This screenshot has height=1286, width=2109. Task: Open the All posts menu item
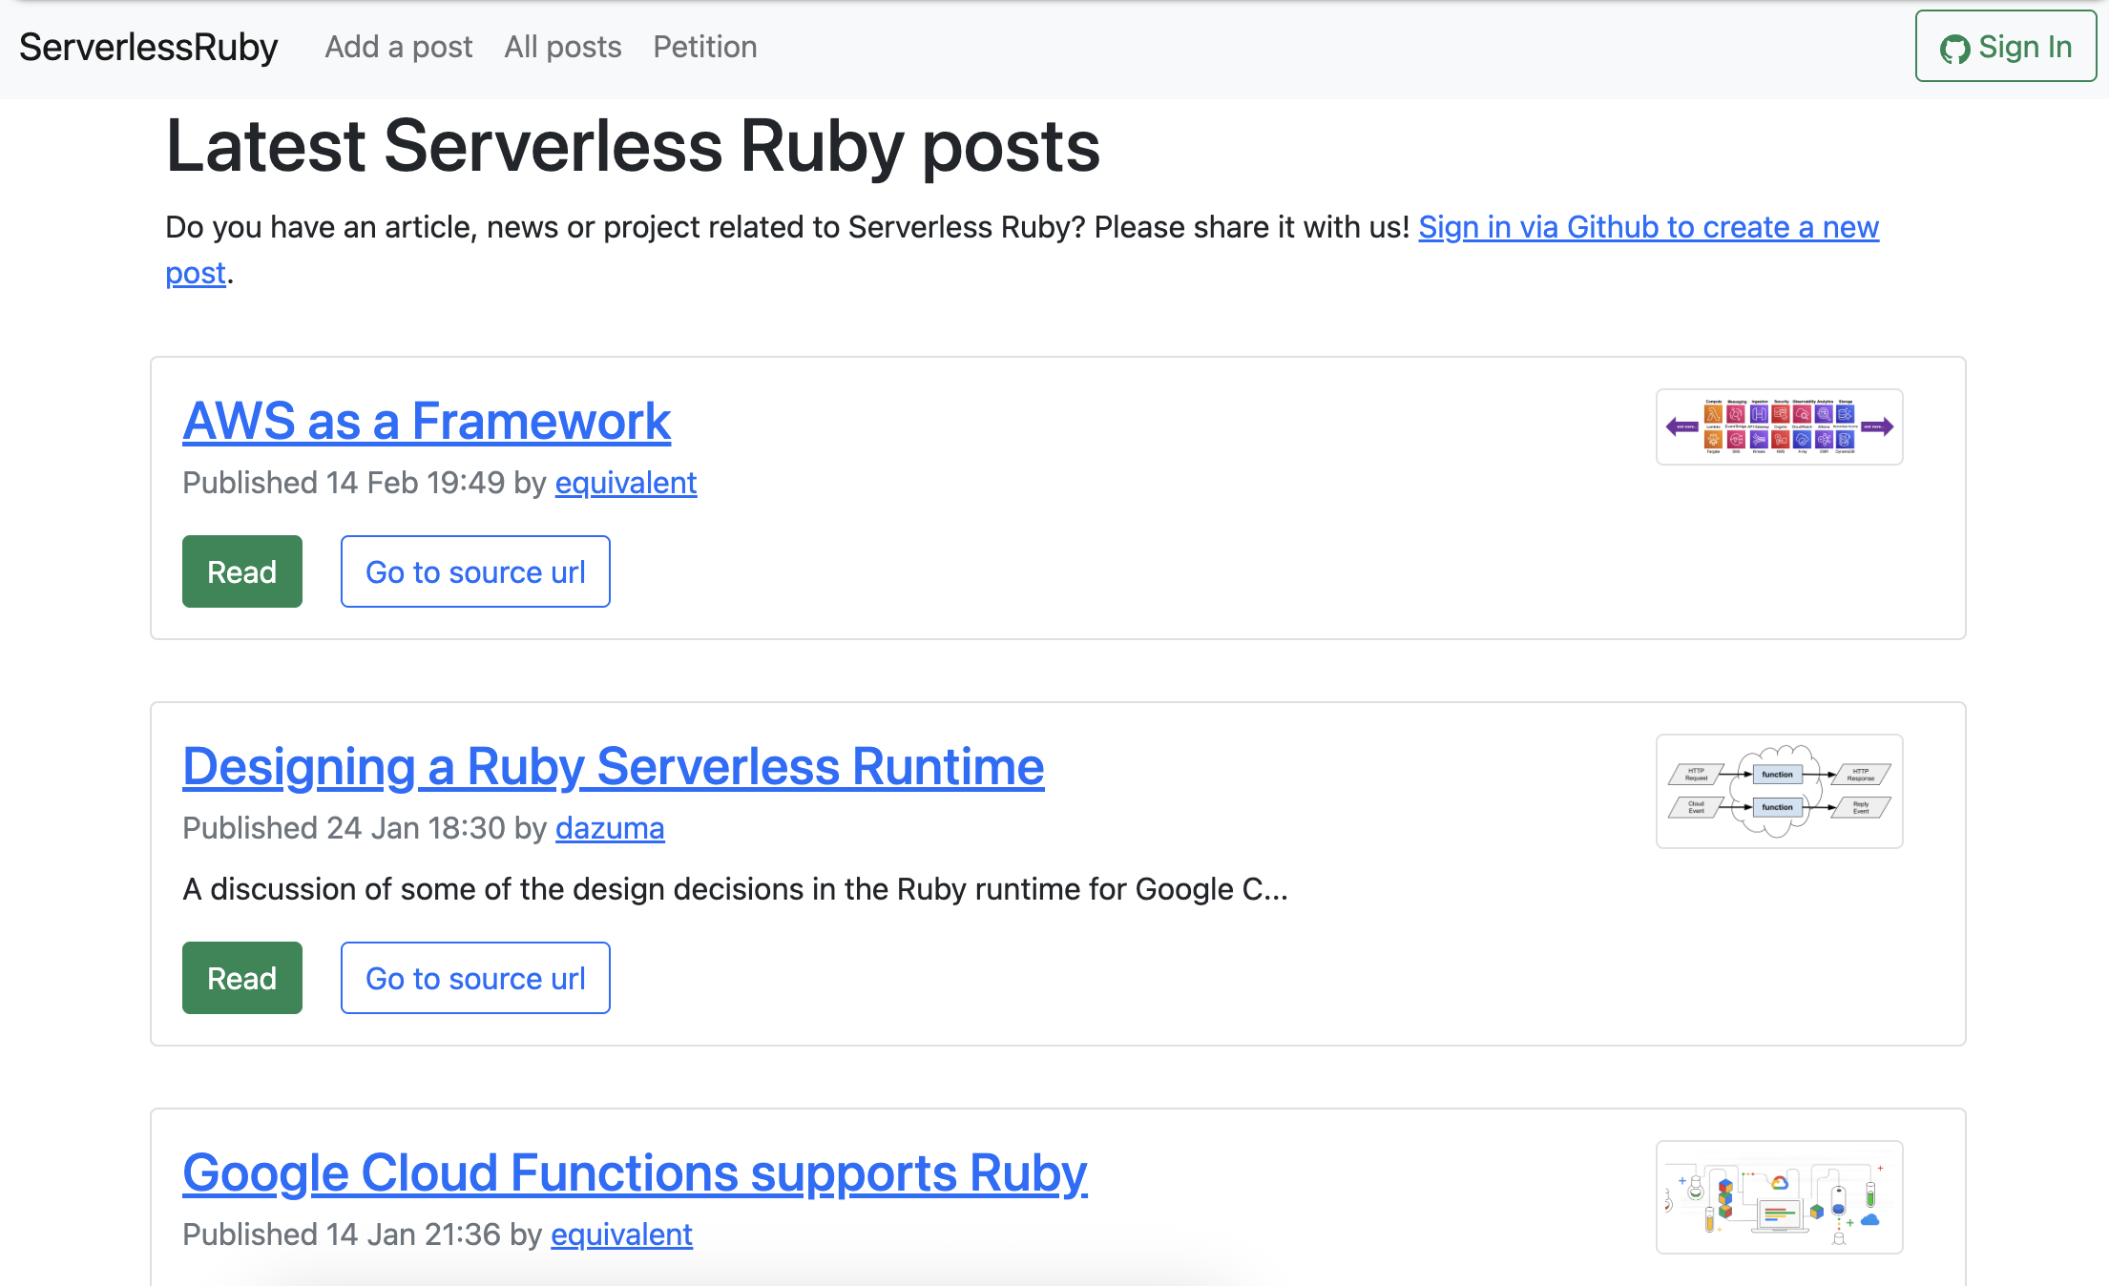pyautogui.click(x=562, y=47)
